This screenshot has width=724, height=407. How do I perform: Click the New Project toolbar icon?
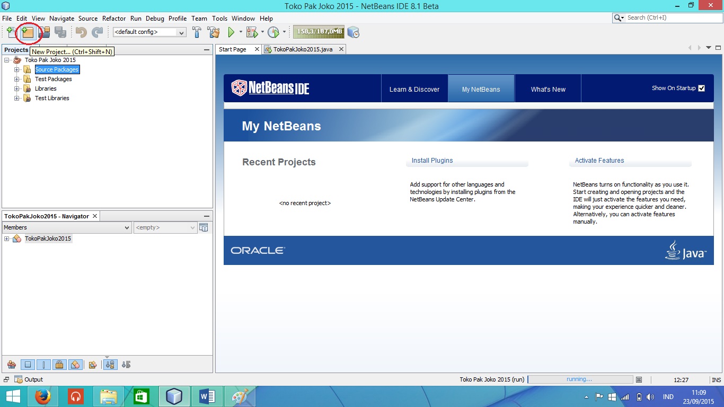point(28,32)
